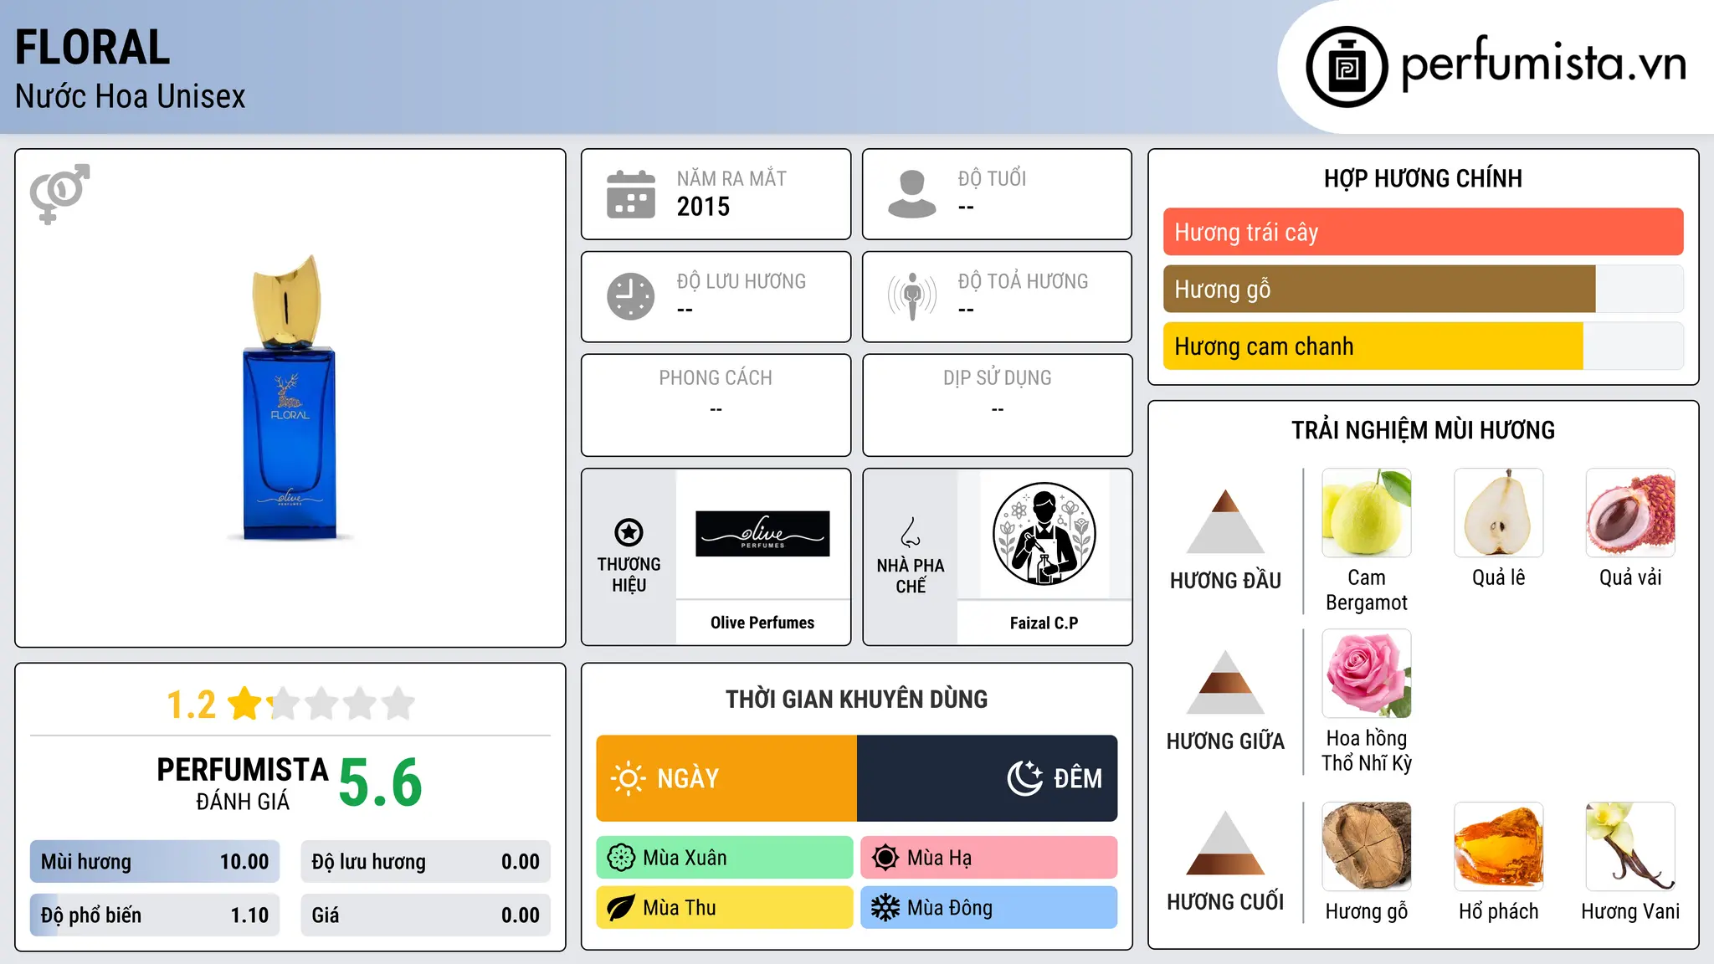Image resolution: width=1714 pixels, height=964 pixels.
Task: Select the Mùa Xuân season bar
Action: point(725,858)
